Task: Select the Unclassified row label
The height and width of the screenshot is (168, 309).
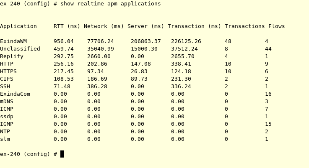Action: click(x=20, y=49)
